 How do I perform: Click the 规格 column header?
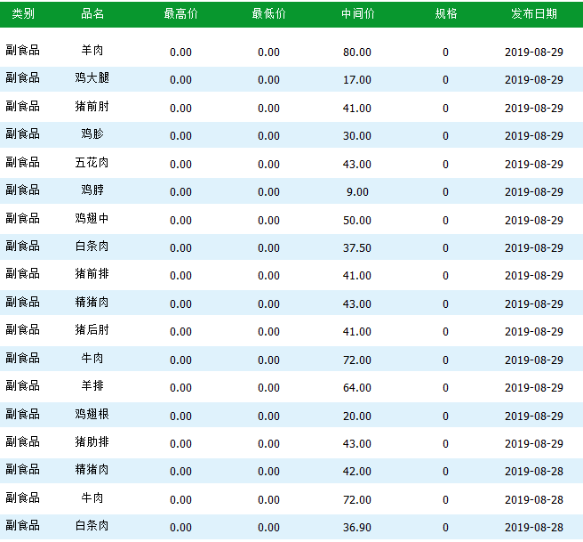click(446, 13)
